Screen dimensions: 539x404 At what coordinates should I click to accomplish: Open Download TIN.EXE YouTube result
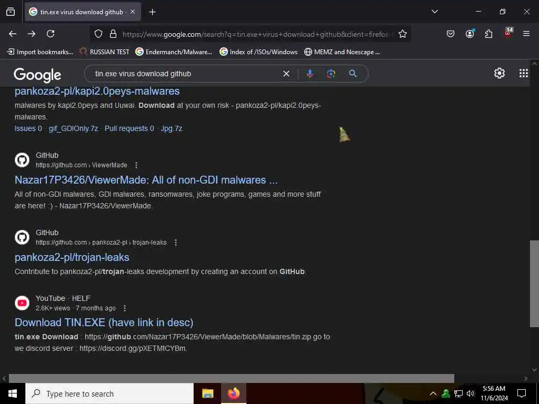(x=104, y=322)
